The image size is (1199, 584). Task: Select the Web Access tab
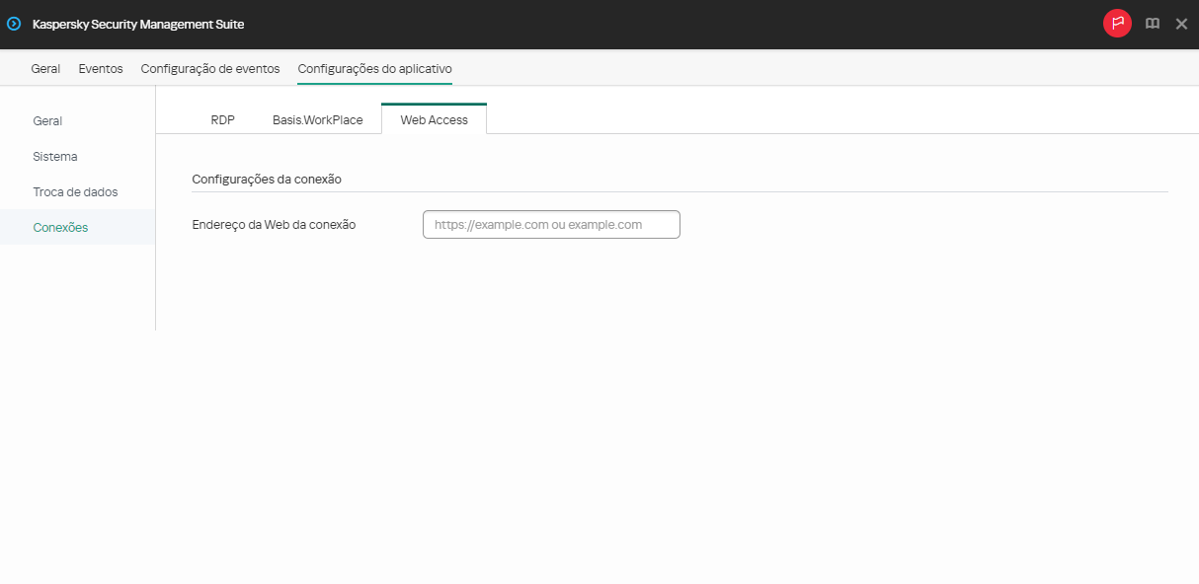point(434,118)
